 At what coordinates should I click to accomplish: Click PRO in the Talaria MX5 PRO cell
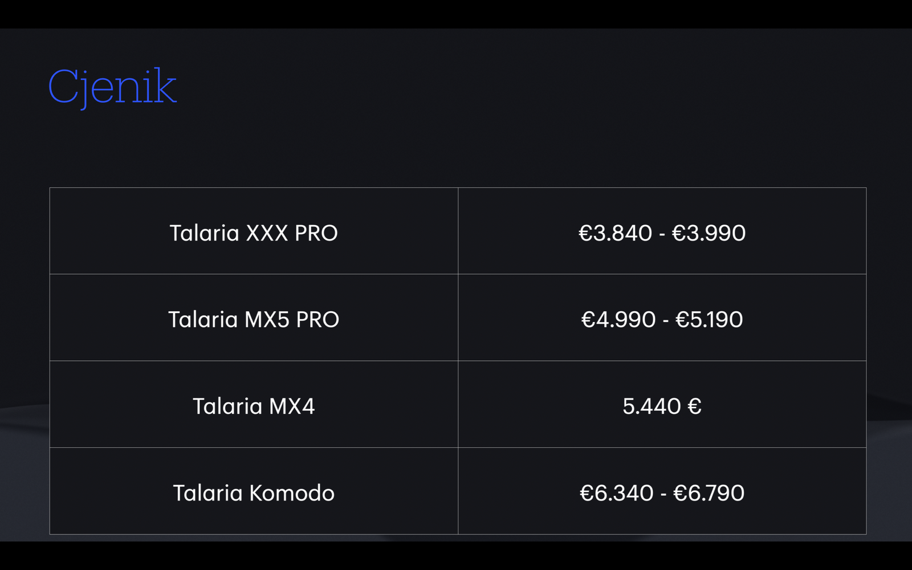point(317,320)
